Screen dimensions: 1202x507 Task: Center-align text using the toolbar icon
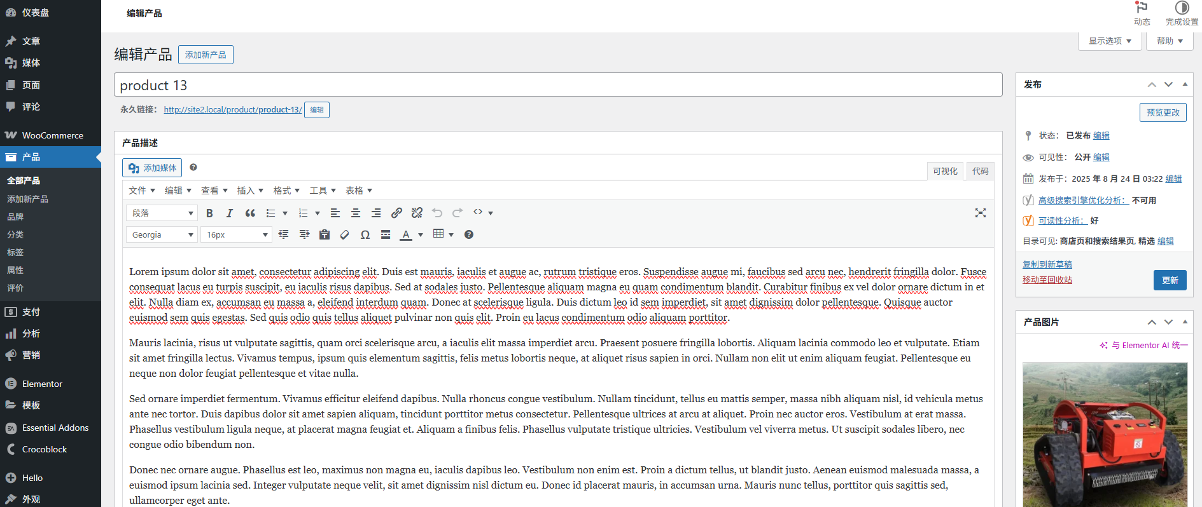(x=356, y=213)
